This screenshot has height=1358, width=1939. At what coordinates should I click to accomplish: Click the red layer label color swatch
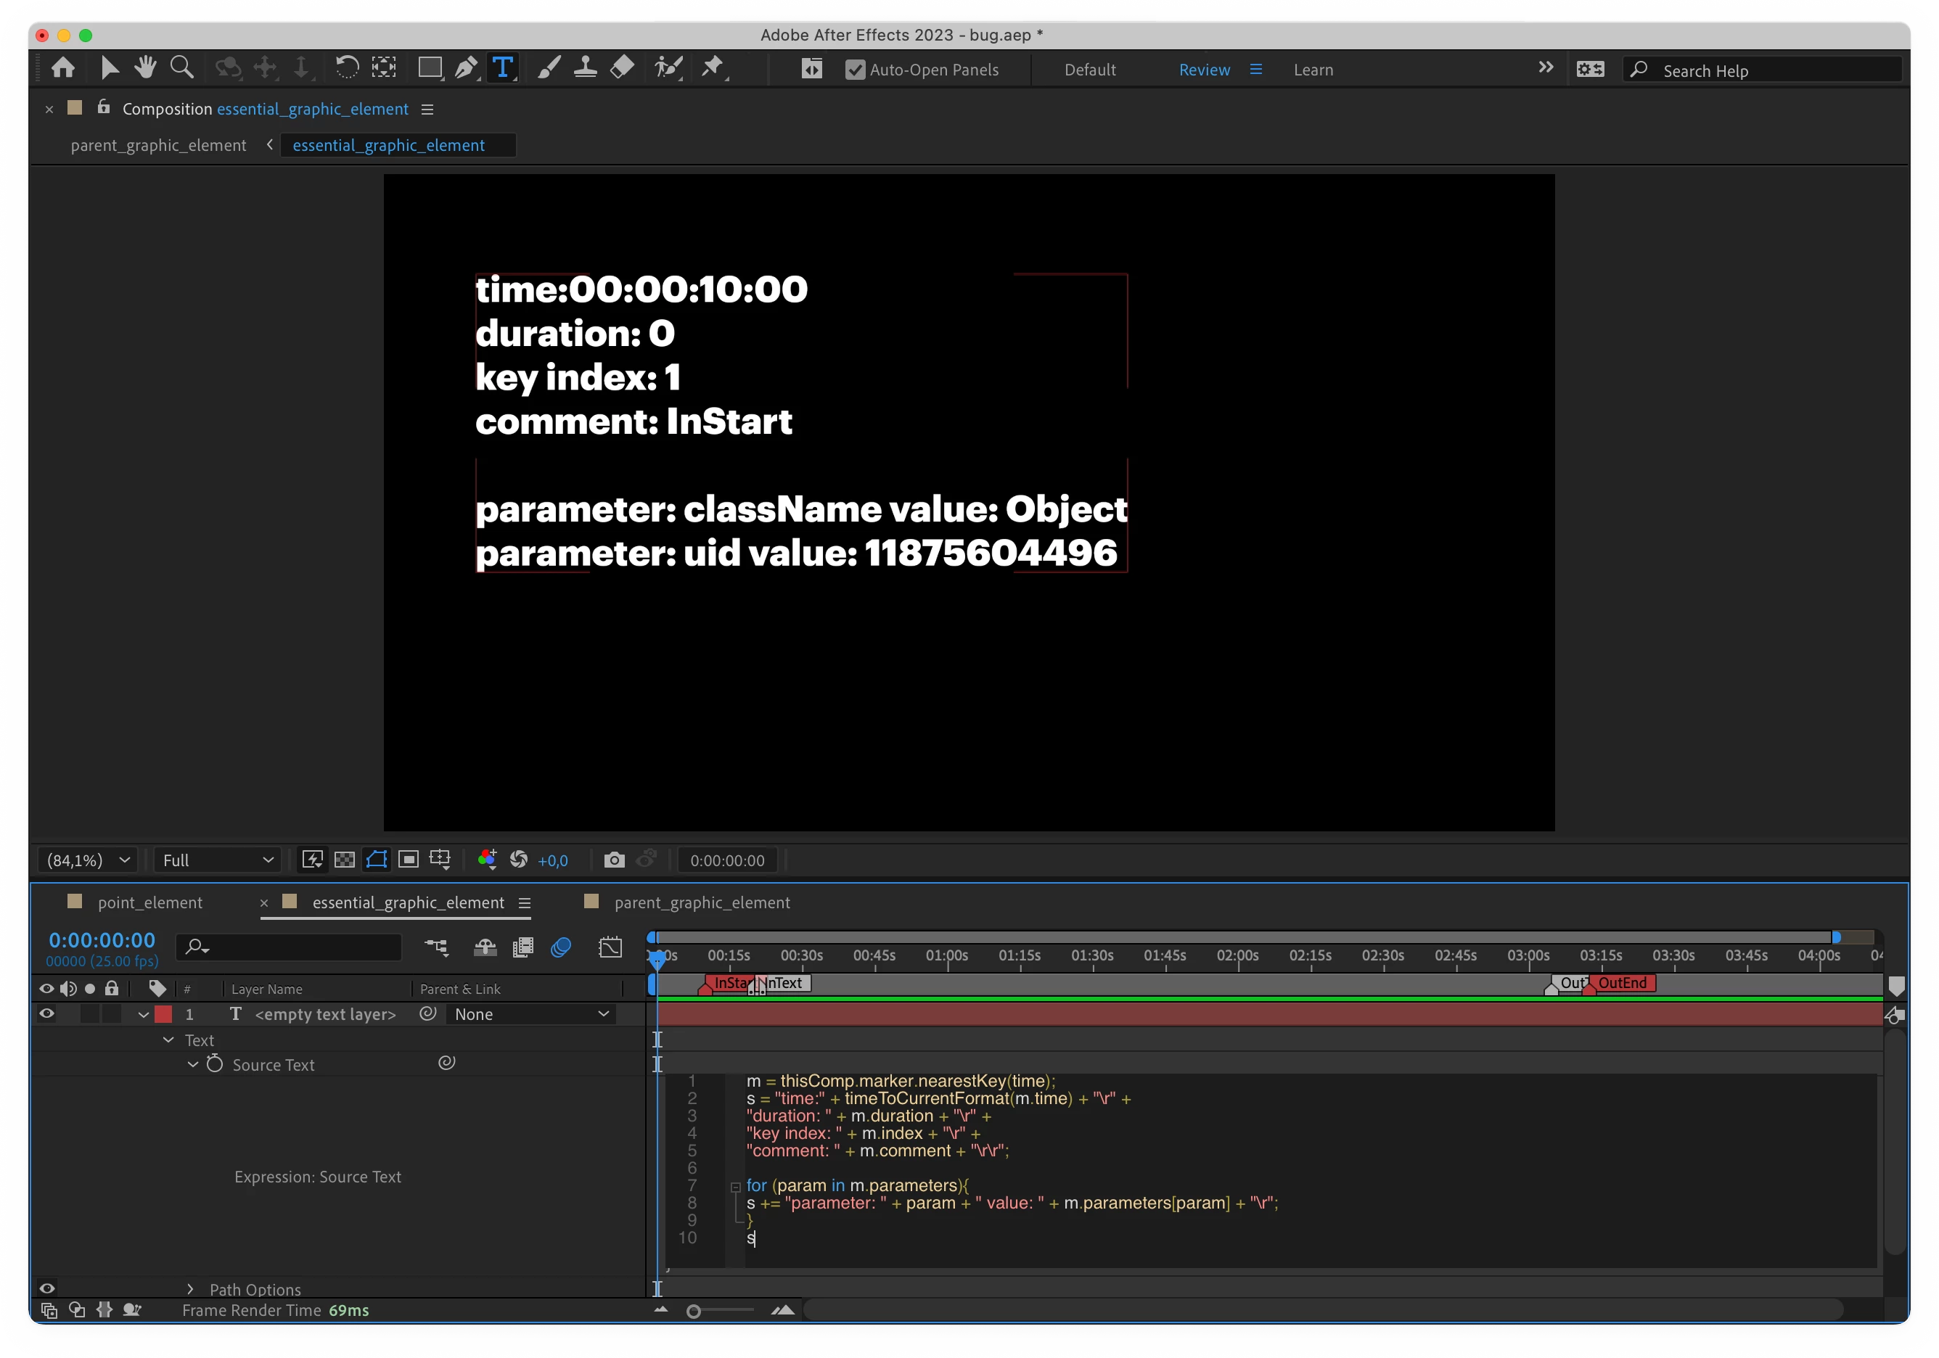point(164,1013)
